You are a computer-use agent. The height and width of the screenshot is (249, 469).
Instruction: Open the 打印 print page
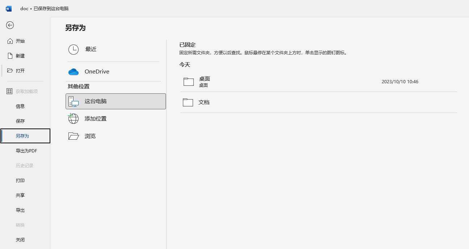20,180
